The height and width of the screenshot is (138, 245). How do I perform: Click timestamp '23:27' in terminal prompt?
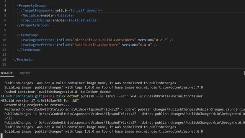(60, 96)
